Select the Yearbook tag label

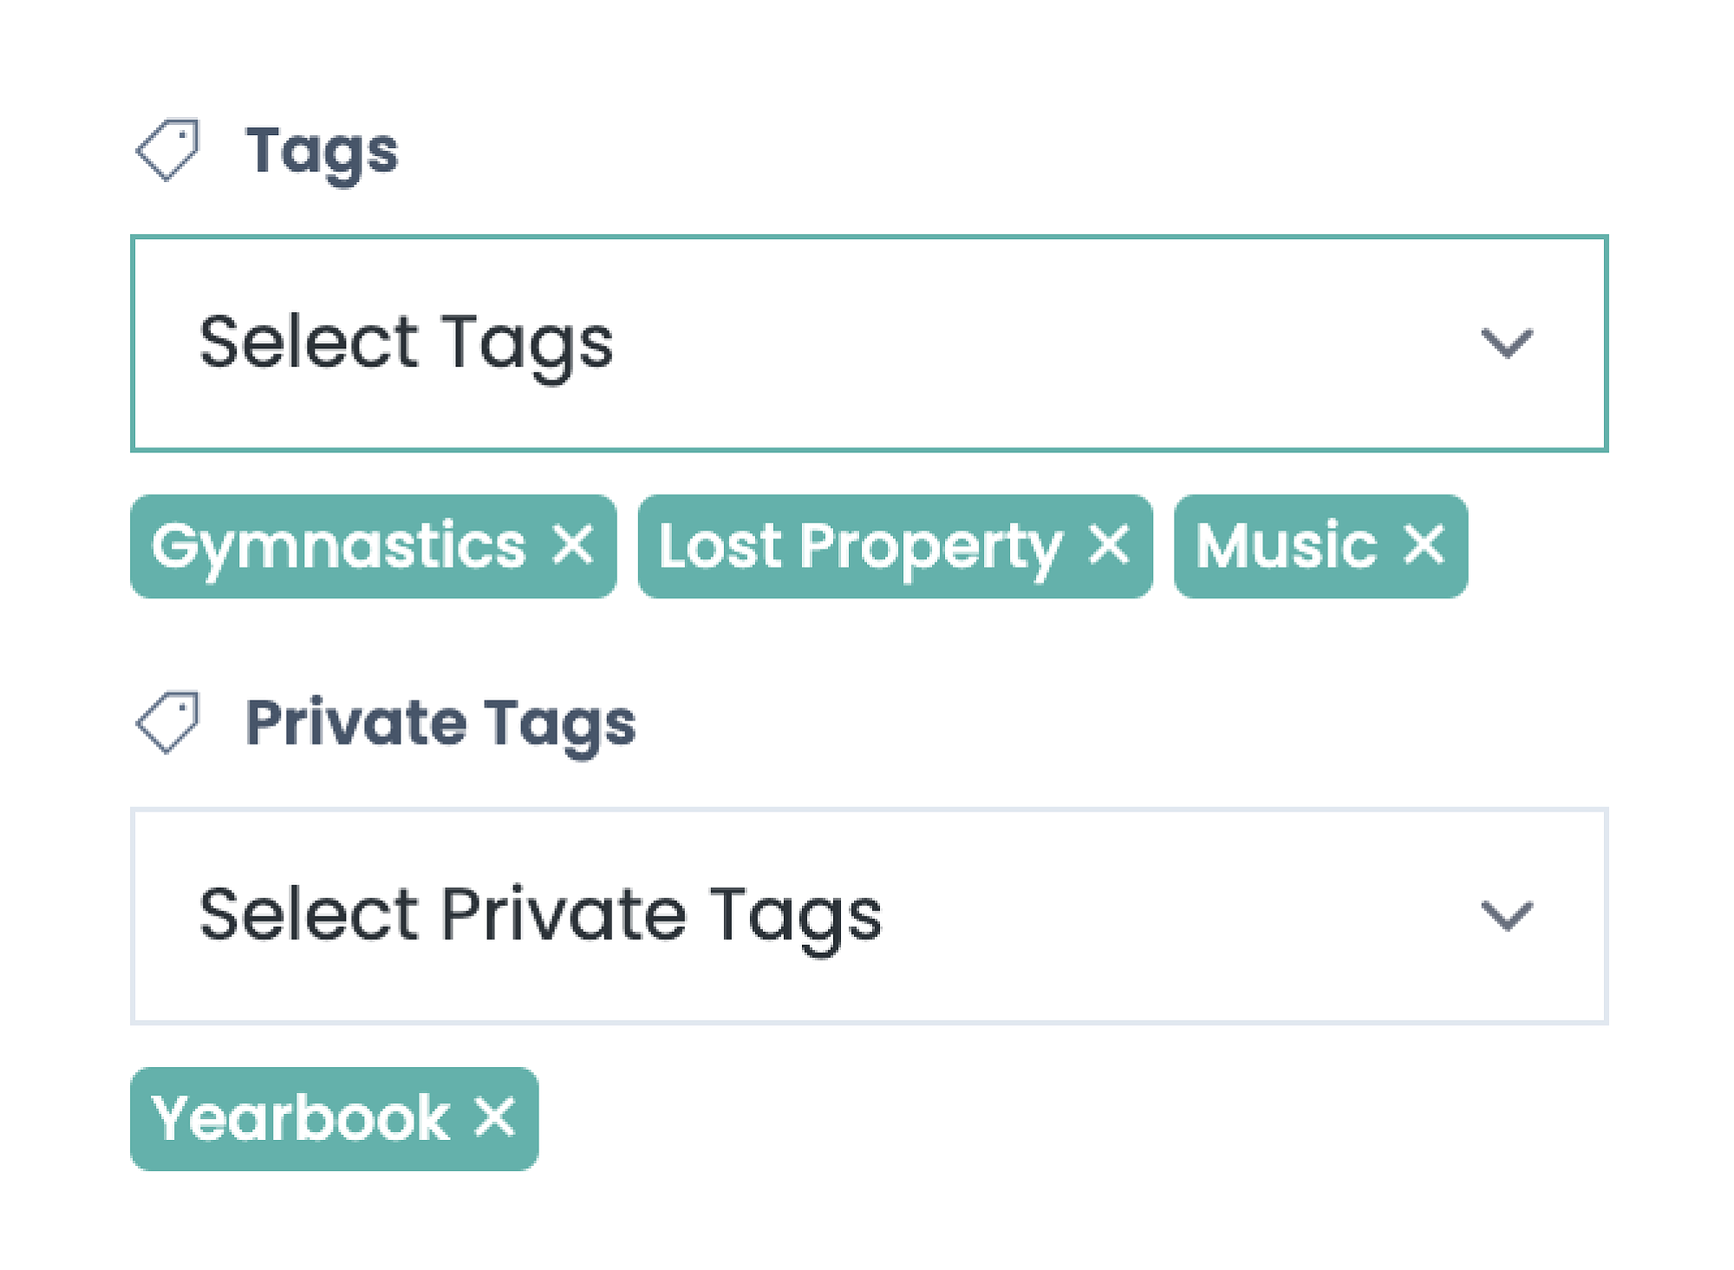click(x=300, y=1118)
